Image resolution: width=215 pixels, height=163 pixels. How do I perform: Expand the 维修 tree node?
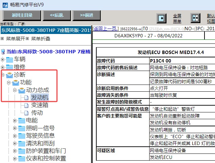(2, 67)
